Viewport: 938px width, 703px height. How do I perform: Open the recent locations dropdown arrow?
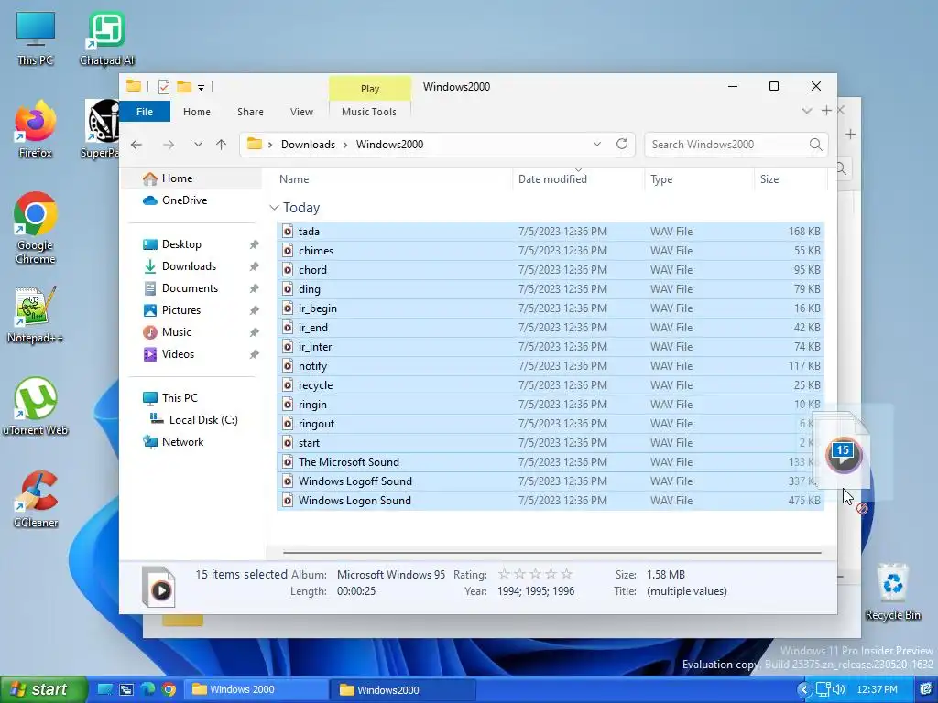(198, 145)
